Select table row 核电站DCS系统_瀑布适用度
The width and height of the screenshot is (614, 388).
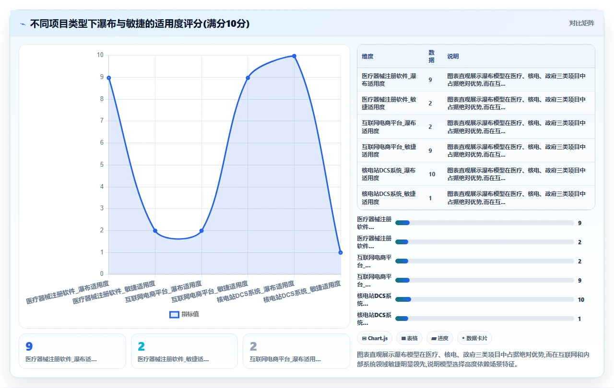(476, 174)
